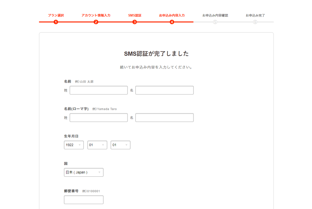Click step 5 circle for お申込み内容確認

[215, 22]
